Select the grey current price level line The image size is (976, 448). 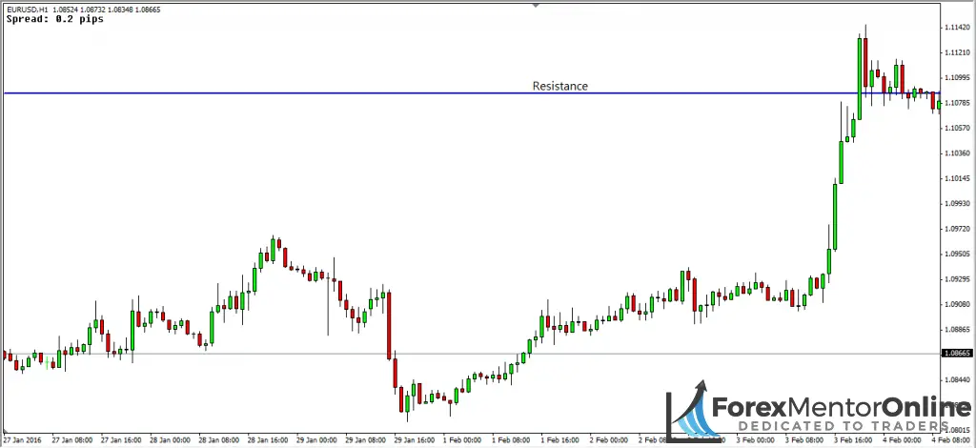472,354
